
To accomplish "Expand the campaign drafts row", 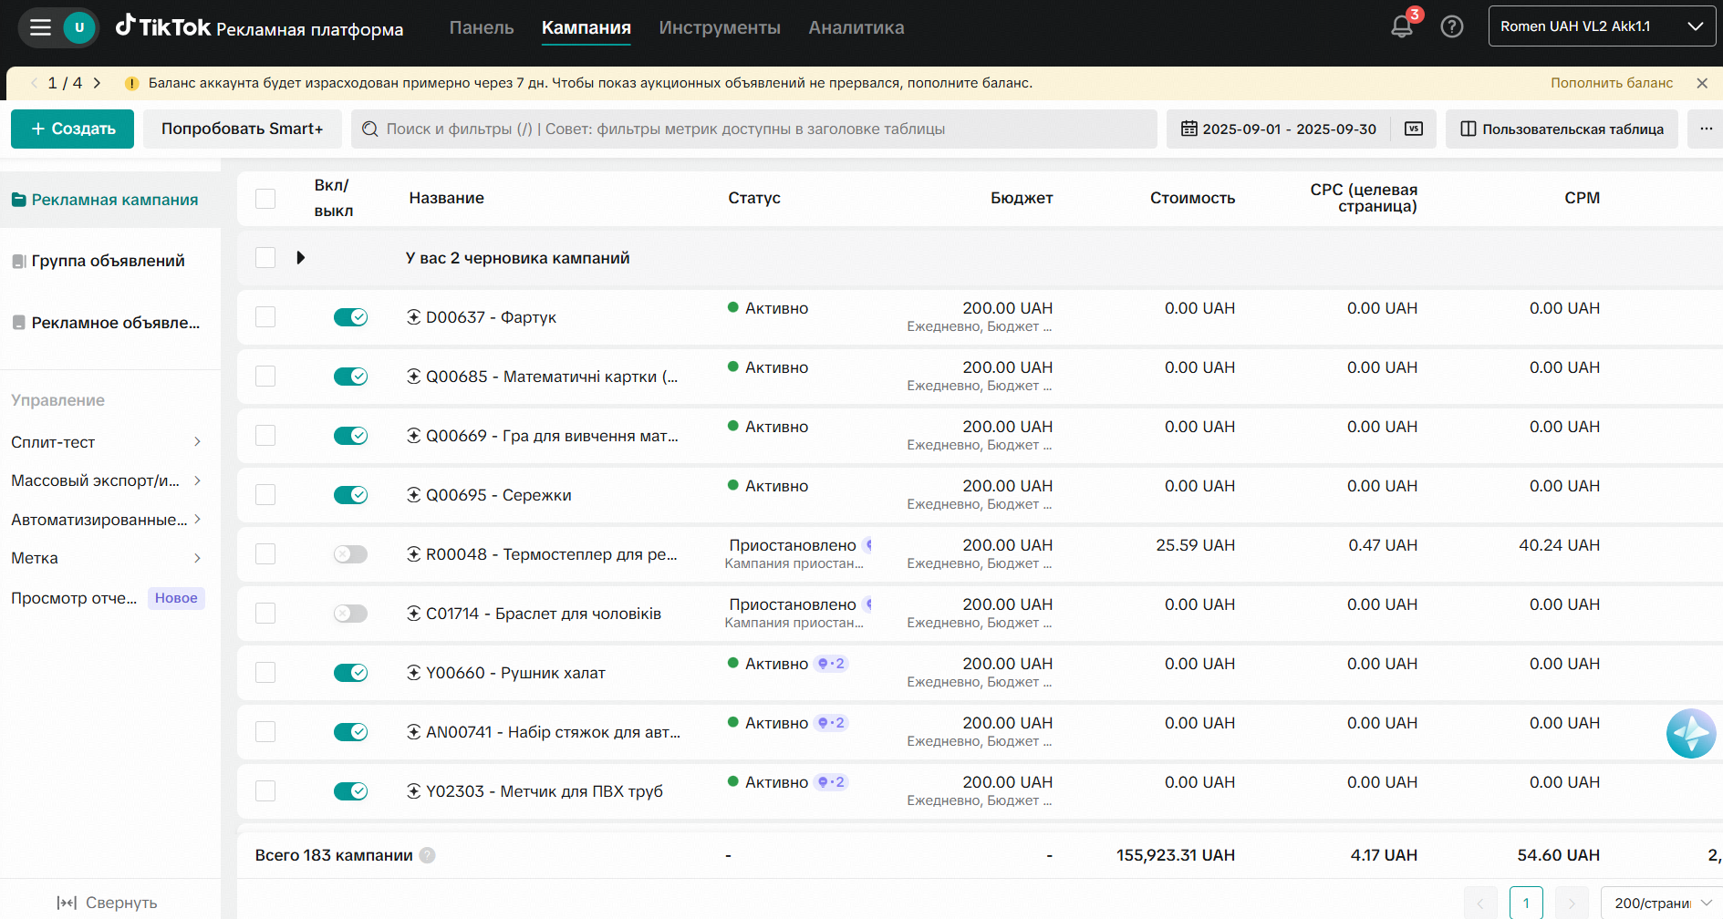I will (301, 258).
